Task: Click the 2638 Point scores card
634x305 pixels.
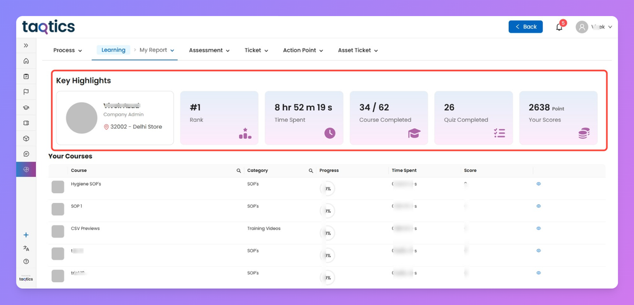Action: [558, 118]
